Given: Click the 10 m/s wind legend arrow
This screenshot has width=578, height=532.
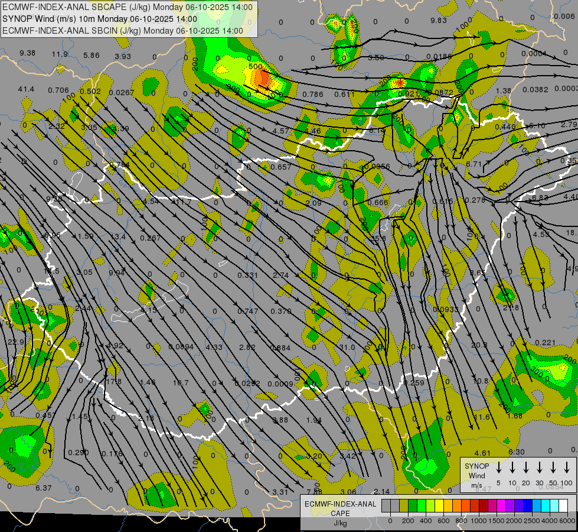Looking at the screenshot, I should pos(512,468).
